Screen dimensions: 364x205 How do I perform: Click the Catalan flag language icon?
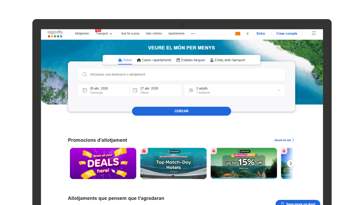[238, 34]
